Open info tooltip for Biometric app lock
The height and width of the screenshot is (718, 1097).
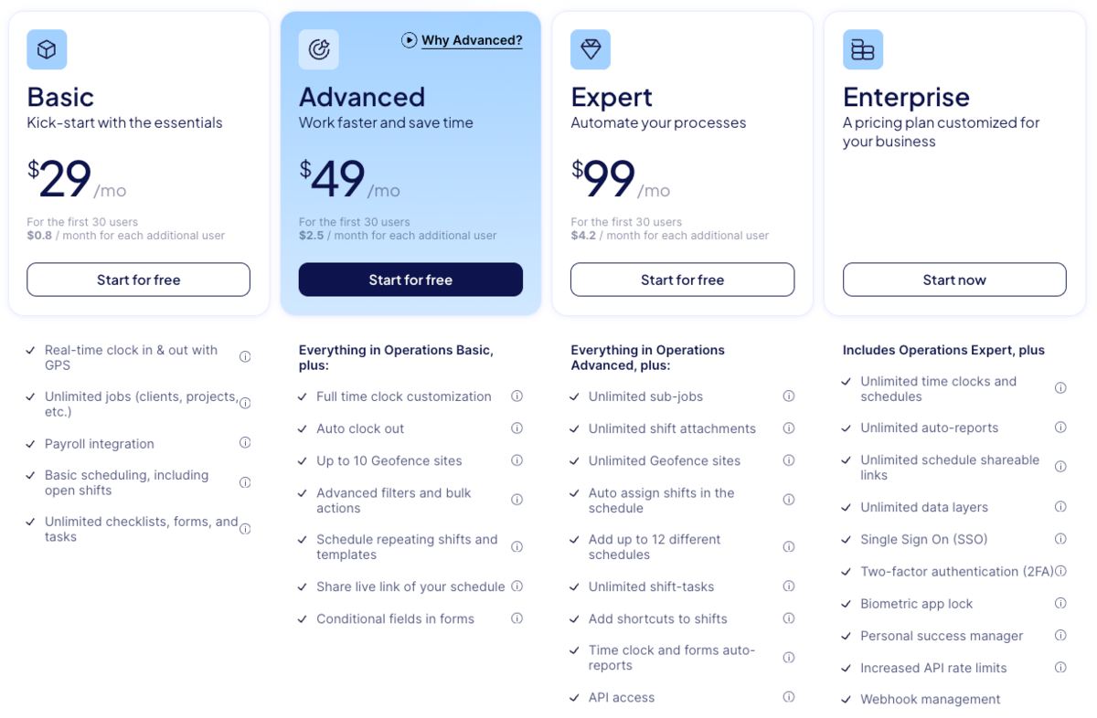(x=1060, y=603)
